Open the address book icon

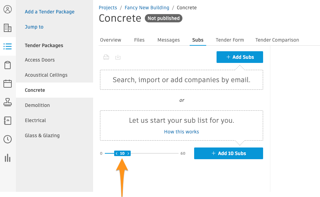(8, 120)
